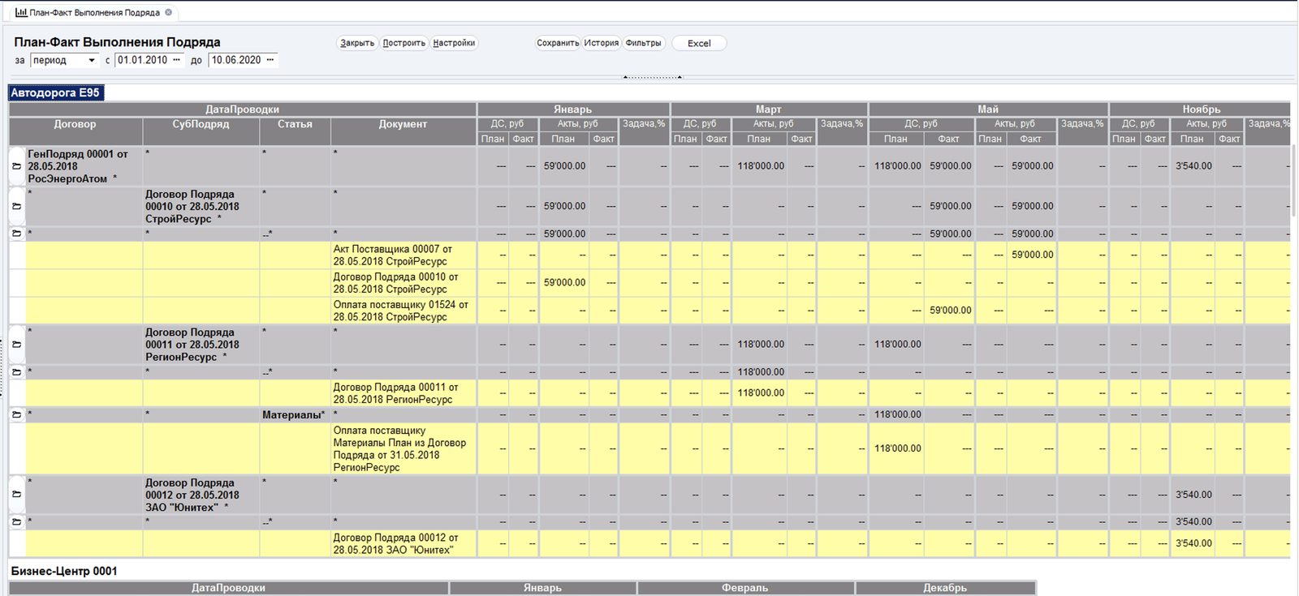This screenshot has width=1299, height=596.
Task: Click the Закрыть button
Action: point(357,43)
